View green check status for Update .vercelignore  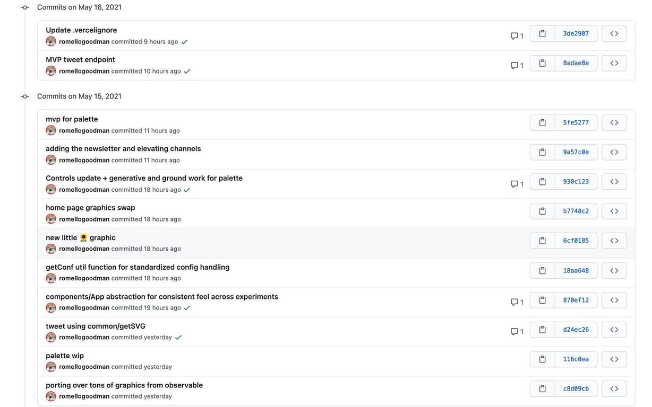click(184, 42)
